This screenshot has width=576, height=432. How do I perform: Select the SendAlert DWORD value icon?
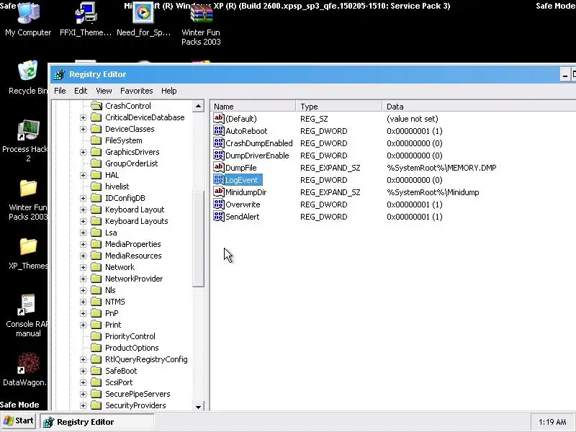(219, 217)
